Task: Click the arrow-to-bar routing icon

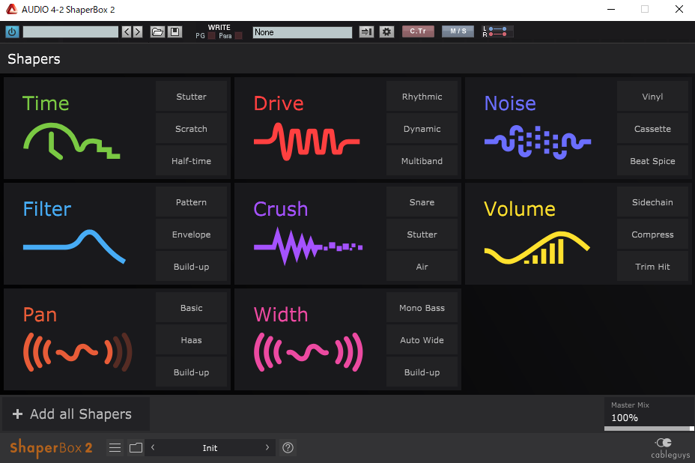Action: tap(366, 32)
